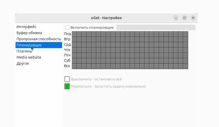The height and width of the screenshot is (127, 219).
Task: Close the uGet Настройки window
Action: click(x=193, y=18)
